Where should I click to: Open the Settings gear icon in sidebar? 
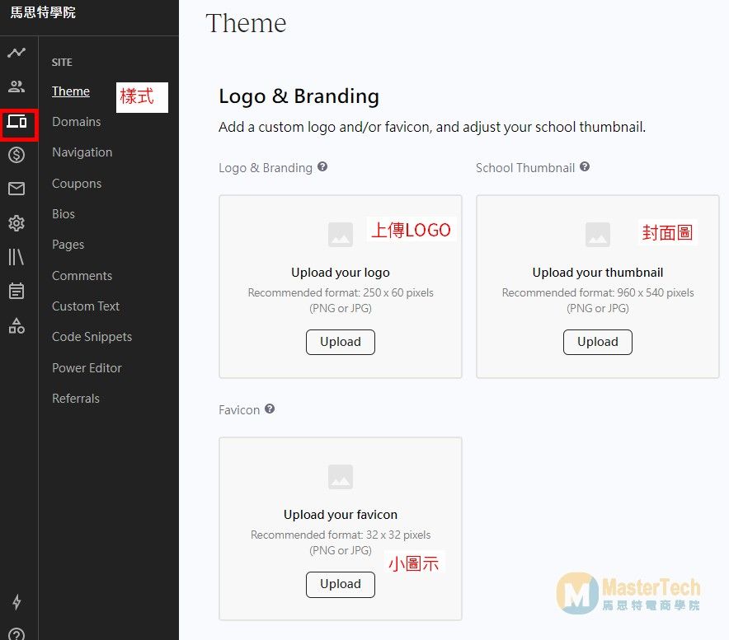16,223
